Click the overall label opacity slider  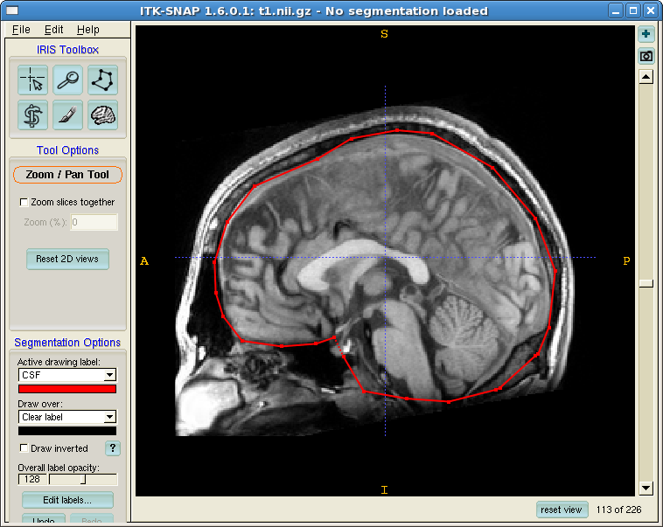82,480
